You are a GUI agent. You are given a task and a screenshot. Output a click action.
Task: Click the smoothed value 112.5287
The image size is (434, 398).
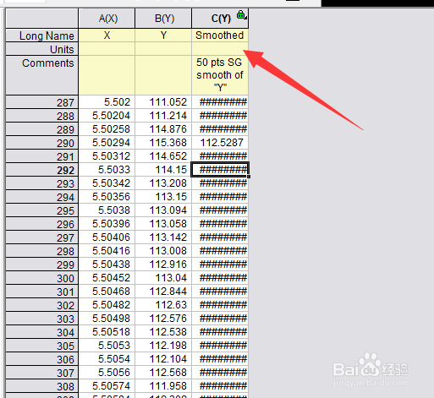click(220, 143)
